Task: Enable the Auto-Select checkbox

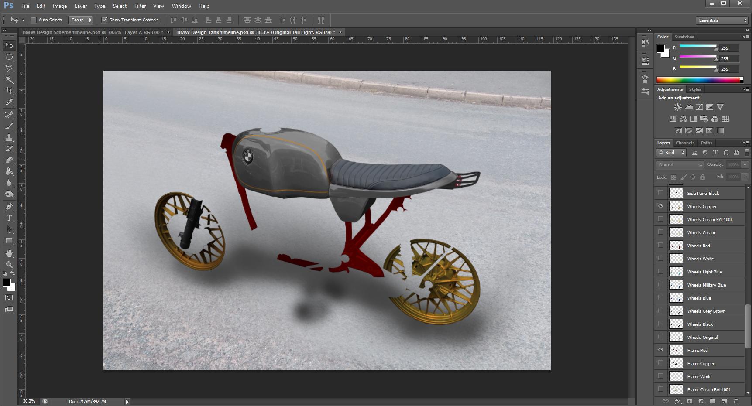Action: tap(34, 20)
